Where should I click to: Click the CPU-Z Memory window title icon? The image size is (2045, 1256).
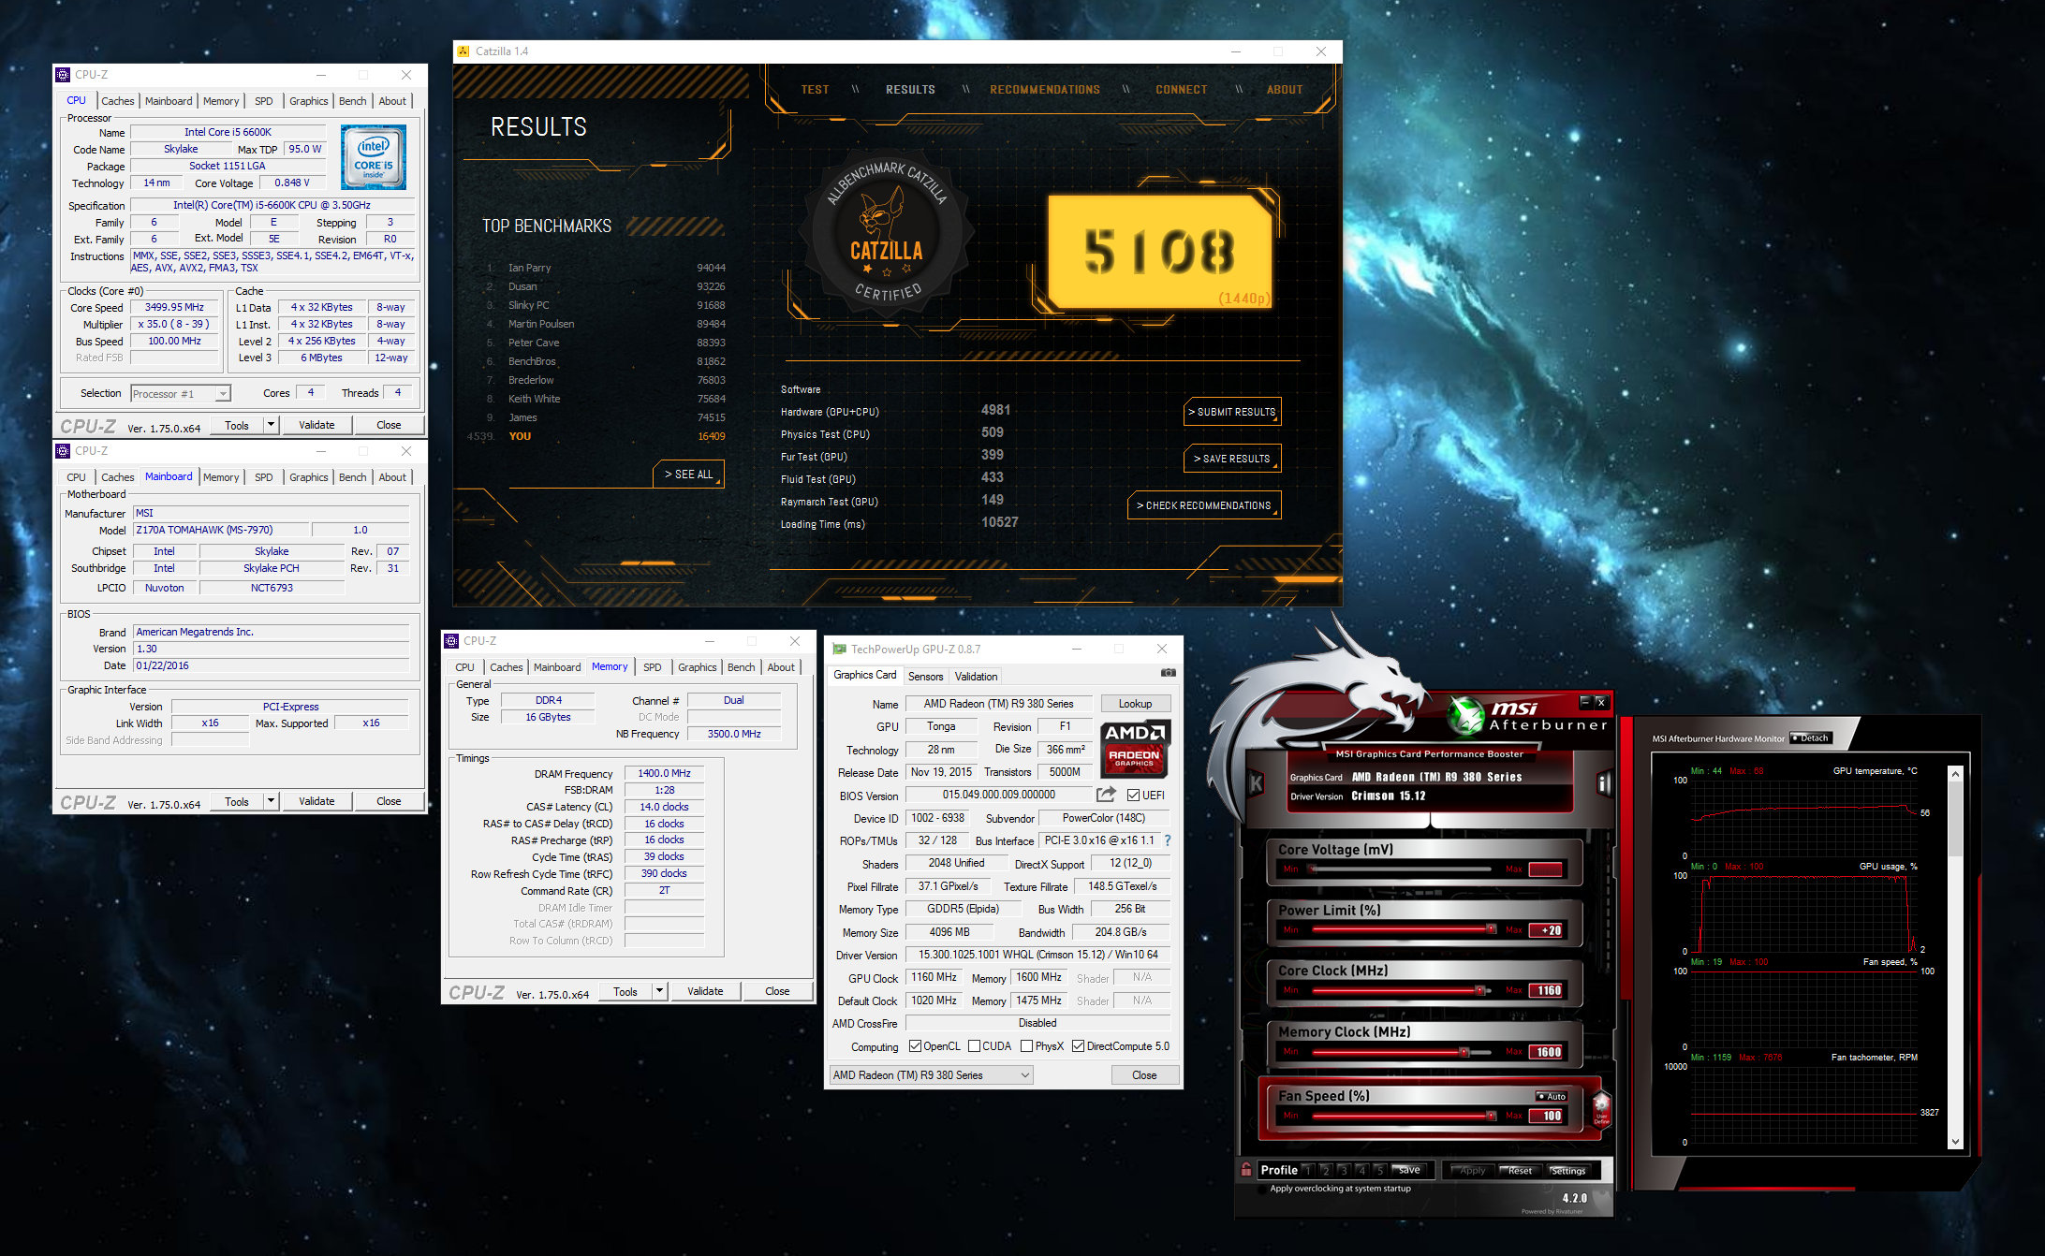pyautogui.click(x=451, y=641)
